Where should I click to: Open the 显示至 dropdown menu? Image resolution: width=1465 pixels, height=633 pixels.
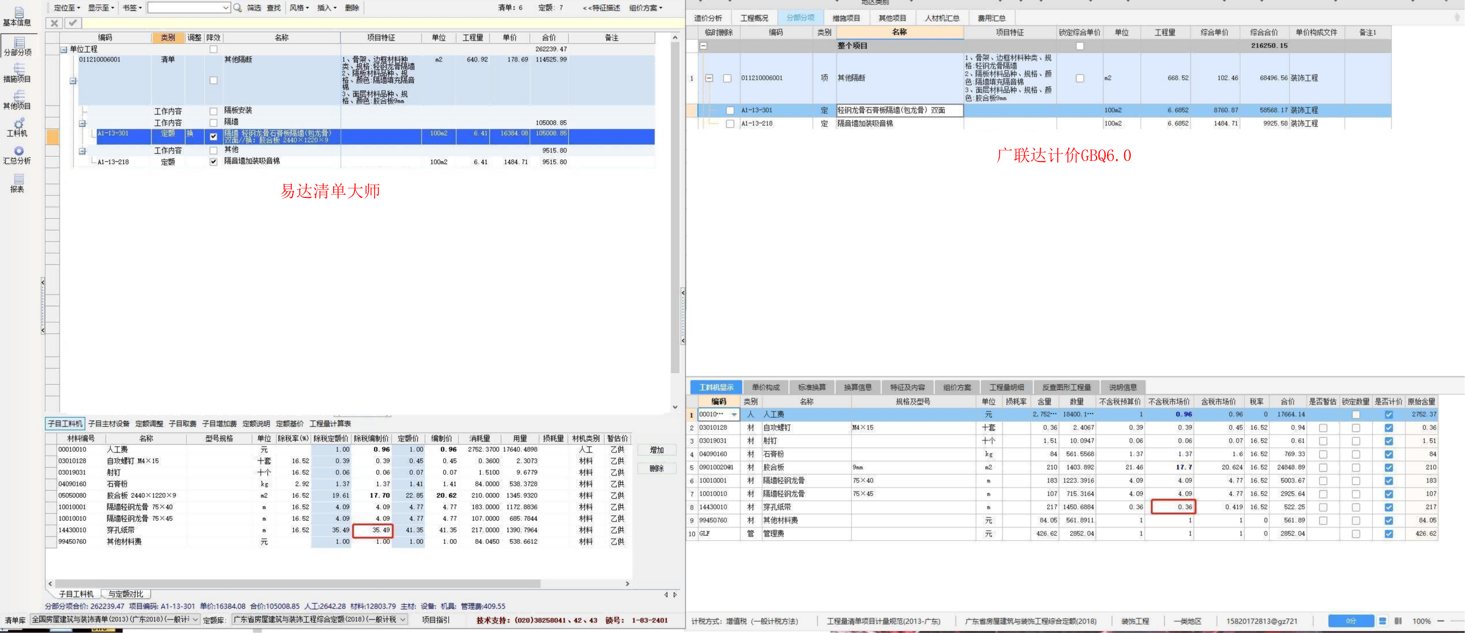pos(101,8)
